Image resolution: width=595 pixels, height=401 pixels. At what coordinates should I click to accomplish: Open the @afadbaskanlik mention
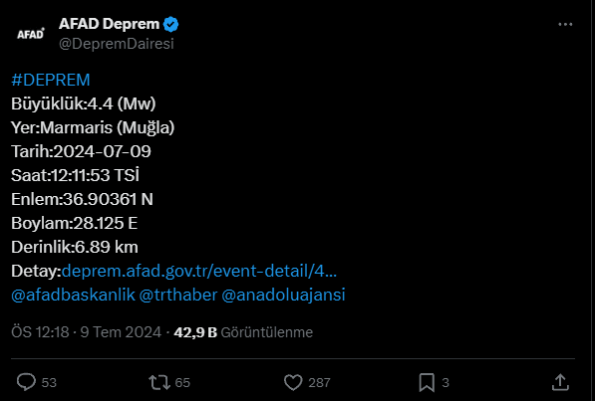click(x=73, y=295)
